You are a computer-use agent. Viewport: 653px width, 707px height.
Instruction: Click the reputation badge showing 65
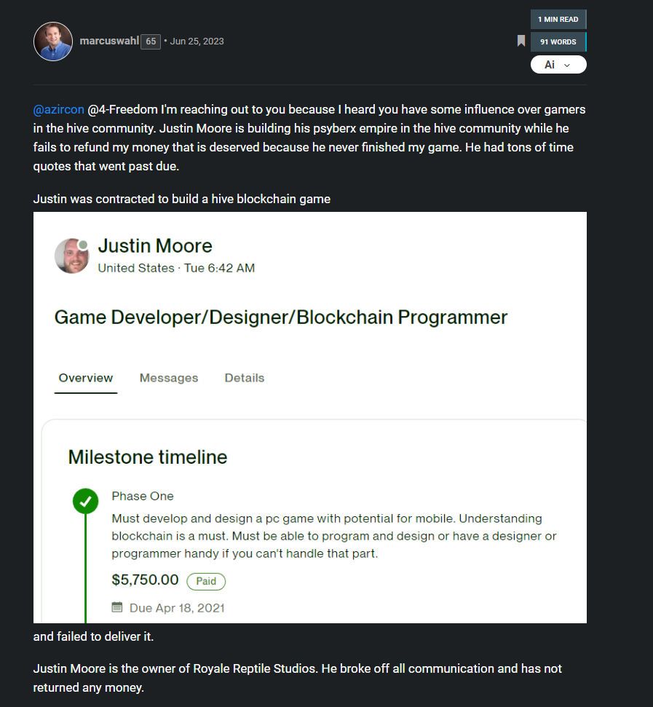(151, 42)
